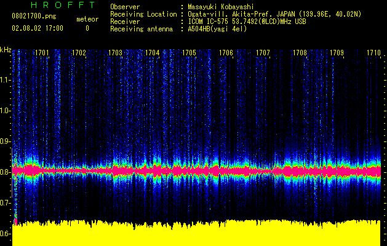Click the date 02.08.02 17:00
The image size is (387, 246).
click(x=38, y=28)
